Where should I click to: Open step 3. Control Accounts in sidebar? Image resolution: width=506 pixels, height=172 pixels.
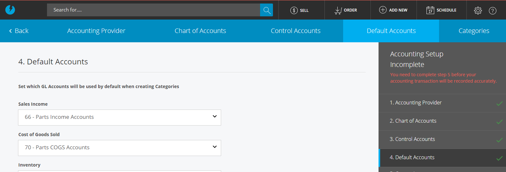442,140
